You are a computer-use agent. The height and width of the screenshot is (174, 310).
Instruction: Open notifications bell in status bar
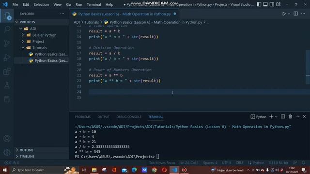pyautogui.click(x=303, y=163)
